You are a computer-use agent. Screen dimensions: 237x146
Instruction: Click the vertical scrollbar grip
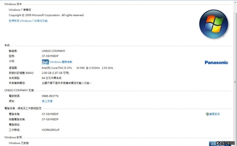pyautogui.click(x=235, y=82)
